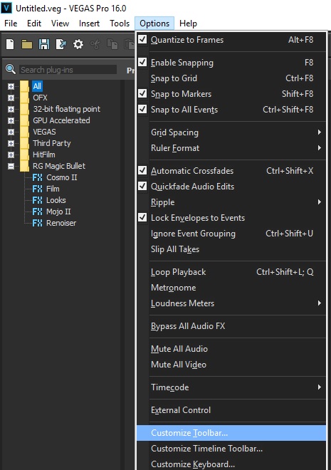
Task: Choose Customize Keyboard entry
Action: tap(231, 464)
